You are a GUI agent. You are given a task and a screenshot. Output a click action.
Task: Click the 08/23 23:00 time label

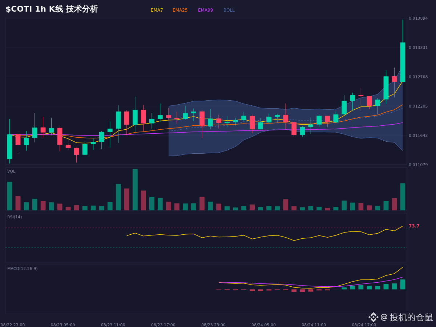(x=213, y=325)
